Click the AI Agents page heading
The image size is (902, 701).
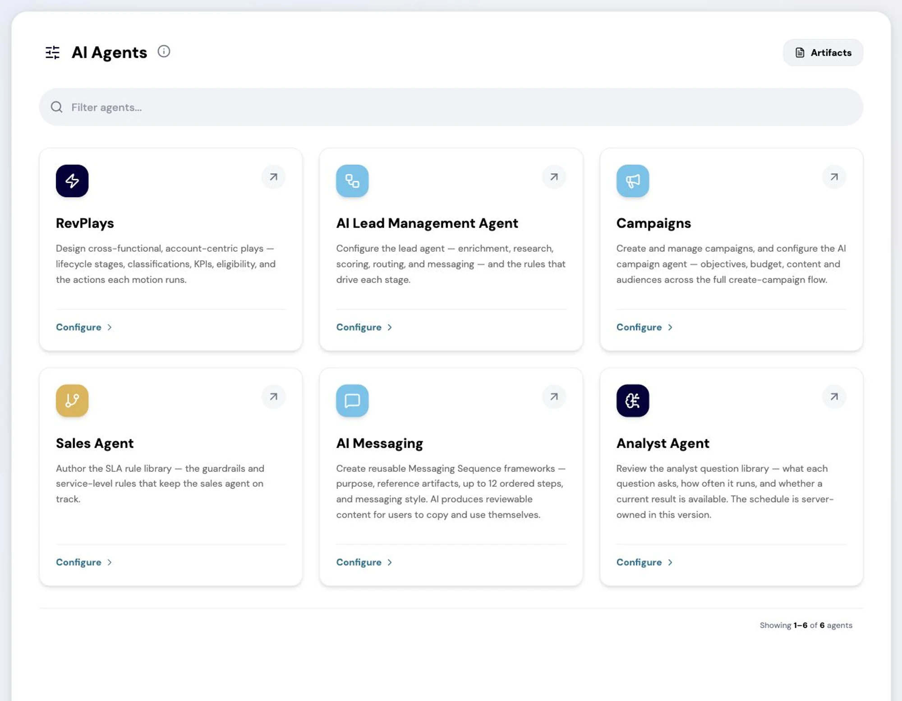pyautogui.click(x=109, y=52)
